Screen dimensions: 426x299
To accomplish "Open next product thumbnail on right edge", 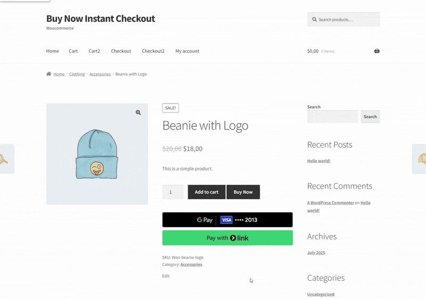I will point(420,159).
